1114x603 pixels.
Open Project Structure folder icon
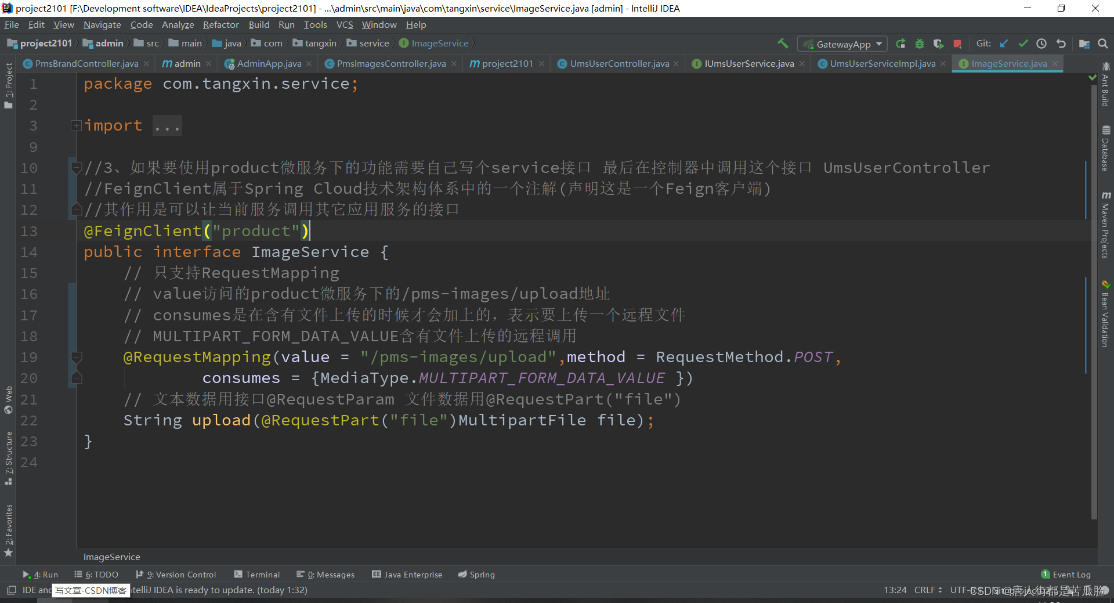pyautogui.click(x=1084, y=44)
